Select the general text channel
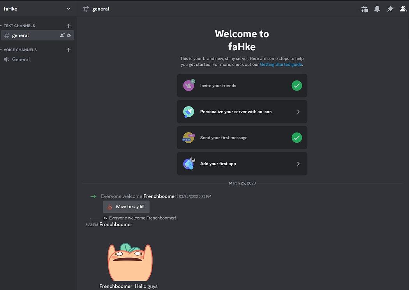 tap(21, 35)
